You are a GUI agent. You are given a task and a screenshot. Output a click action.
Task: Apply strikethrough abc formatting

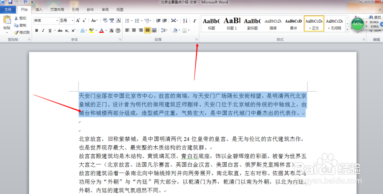tap(60, 31)
